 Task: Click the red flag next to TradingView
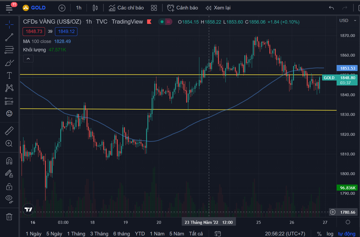(x=149, y=22)
